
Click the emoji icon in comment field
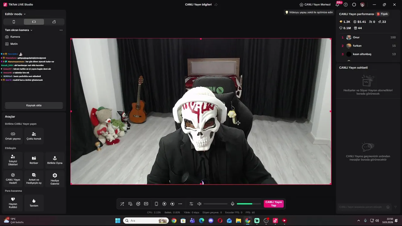pos(388,207)
